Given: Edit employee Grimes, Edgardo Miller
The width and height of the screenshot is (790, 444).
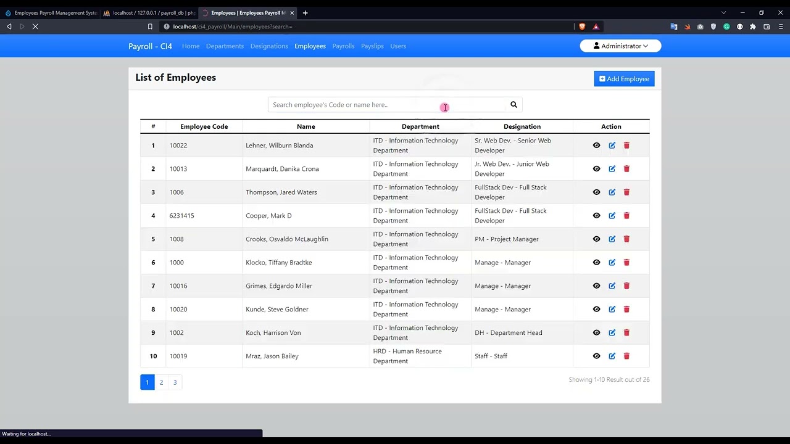Looking at the screenshot, I should pyautogui.click(x=612, y=286).
